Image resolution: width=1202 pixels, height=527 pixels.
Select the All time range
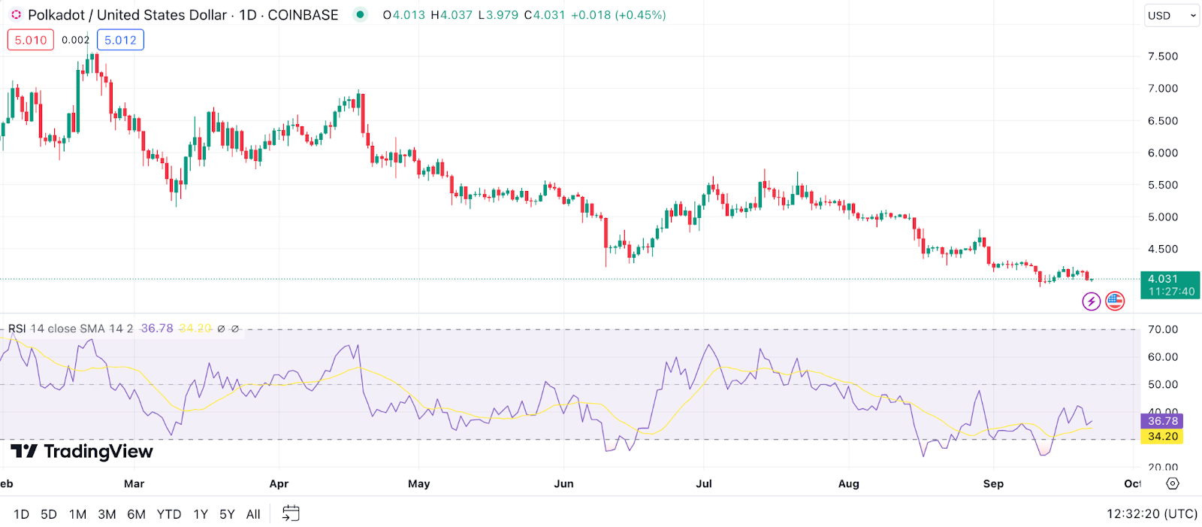[x=253, y=514]
